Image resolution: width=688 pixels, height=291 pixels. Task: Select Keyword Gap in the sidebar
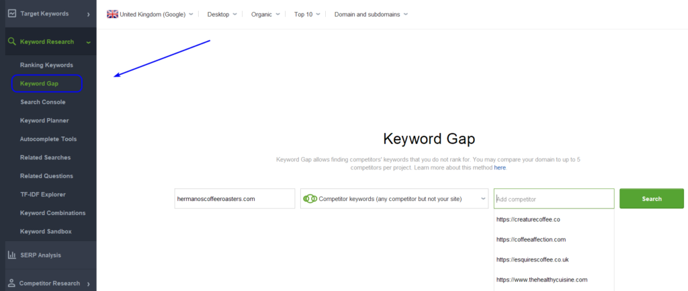(x=39, y=83)
